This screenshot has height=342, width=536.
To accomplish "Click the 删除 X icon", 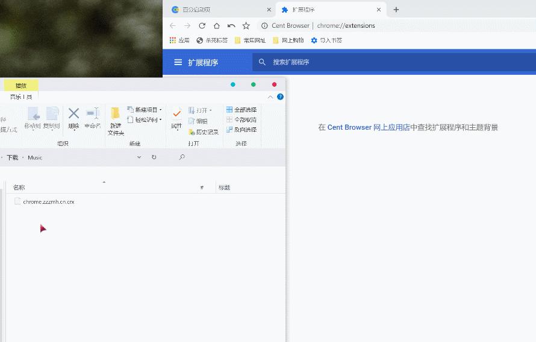I will coord(73,113).
